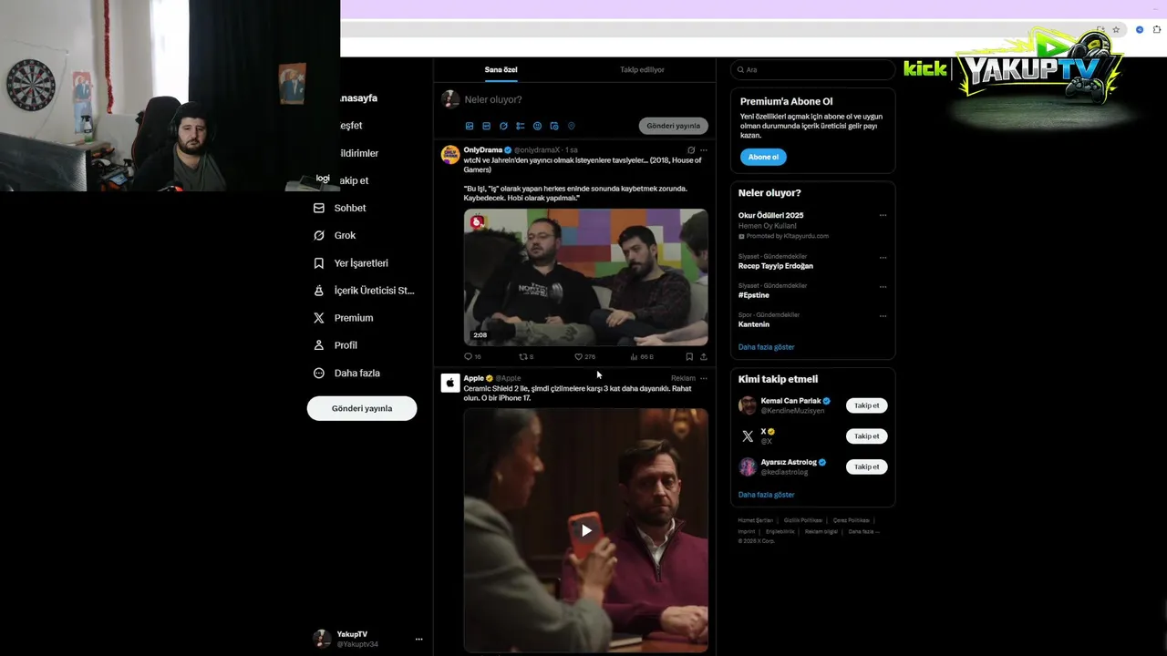The width and height of the screenshot is (1167, 656).
Task: Click the Abone ol premium button
Action: coord(763,157)
